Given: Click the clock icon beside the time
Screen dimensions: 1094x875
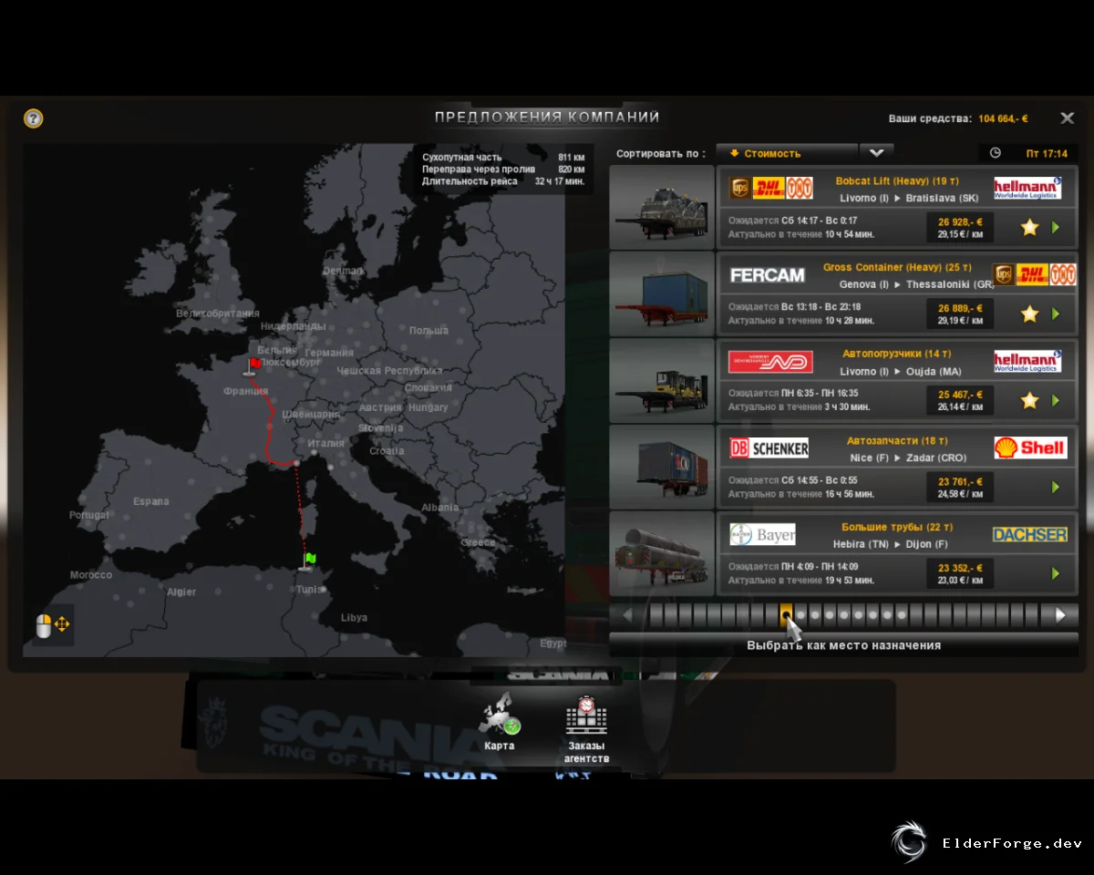Looking at the screenshot, I should coord(996,153).
